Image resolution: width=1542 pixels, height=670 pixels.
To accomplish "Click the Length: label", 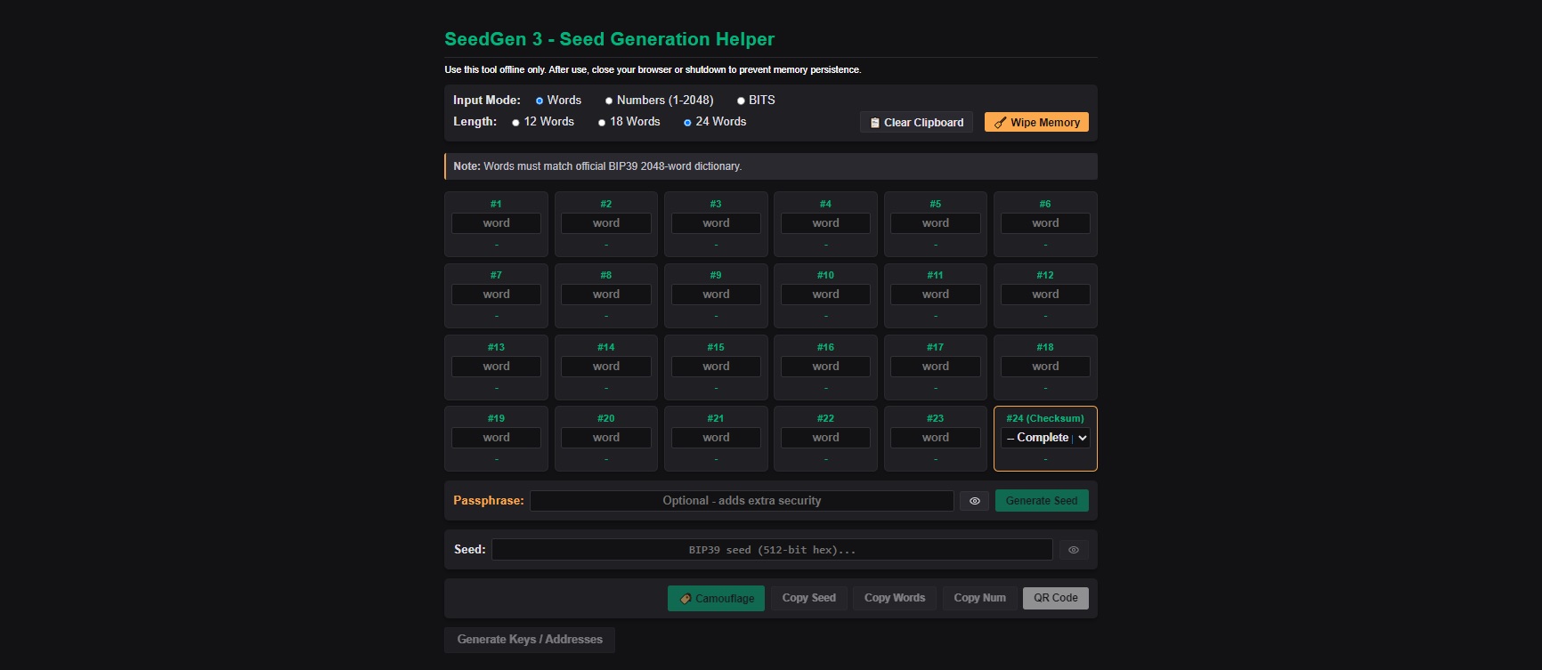I will (x=475, y=122).
